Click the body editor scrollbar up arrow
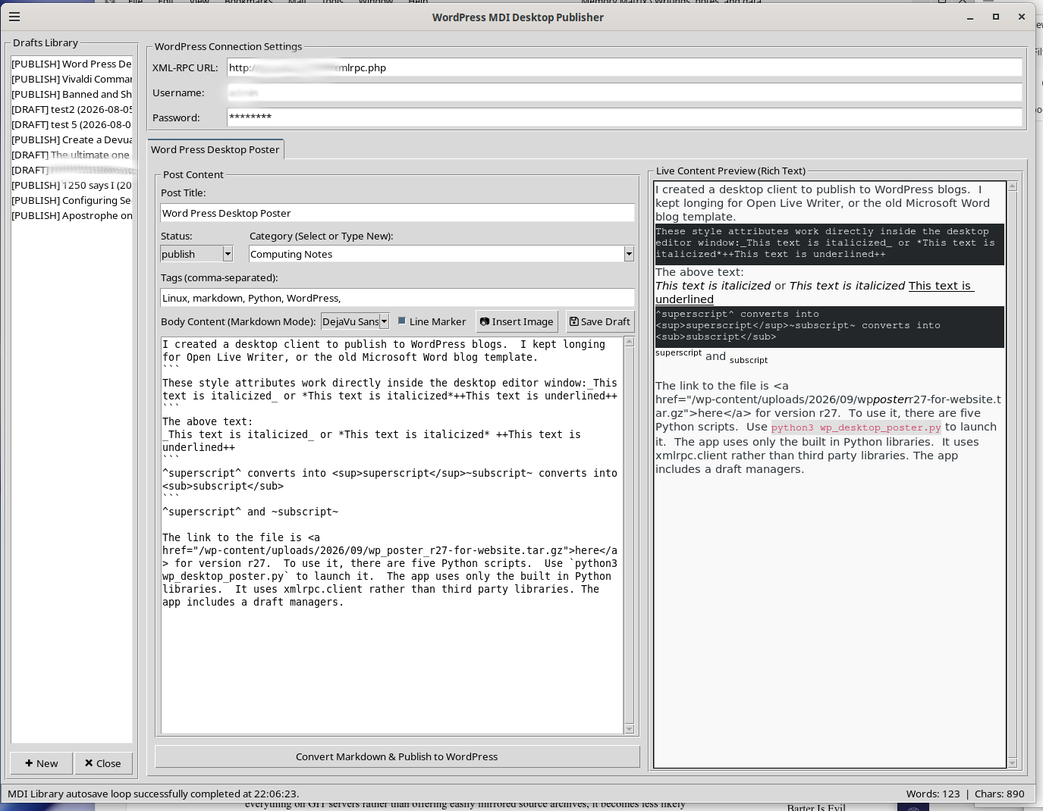The height and width of the screenshot is (811, 1043). [x=629, y=342]
